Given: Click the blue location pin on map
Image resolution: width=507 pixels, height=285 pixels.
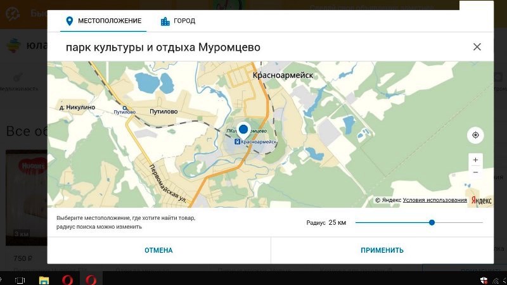Looking at the screenshot, I should (x=243, y=130).
